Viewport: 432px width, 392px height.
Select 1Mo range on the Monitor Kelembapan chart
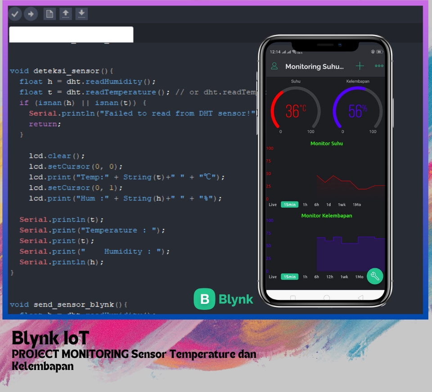point(359,276)
